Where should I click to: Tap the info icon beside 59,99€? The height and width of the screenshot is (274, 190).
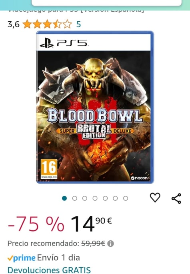110,244
